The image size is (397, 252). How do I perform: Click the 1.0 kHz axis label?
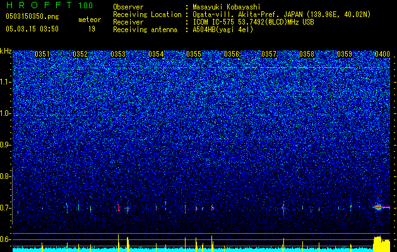[x=6, y=113]
